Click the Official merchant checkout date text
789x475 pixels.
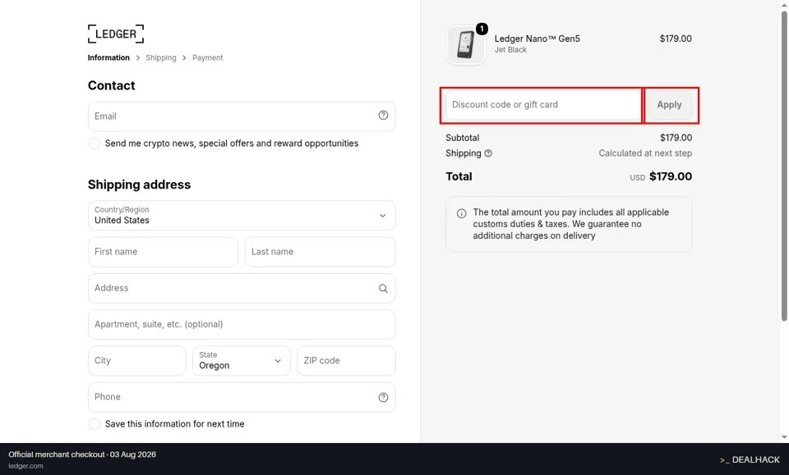coord(82,454)
